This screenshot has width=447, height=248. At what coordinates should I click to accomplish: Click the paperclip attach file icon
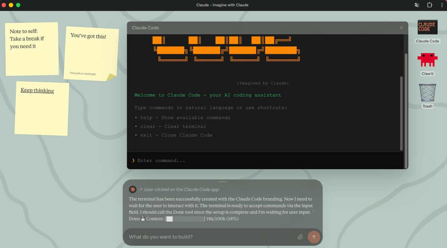click(300, 237)
